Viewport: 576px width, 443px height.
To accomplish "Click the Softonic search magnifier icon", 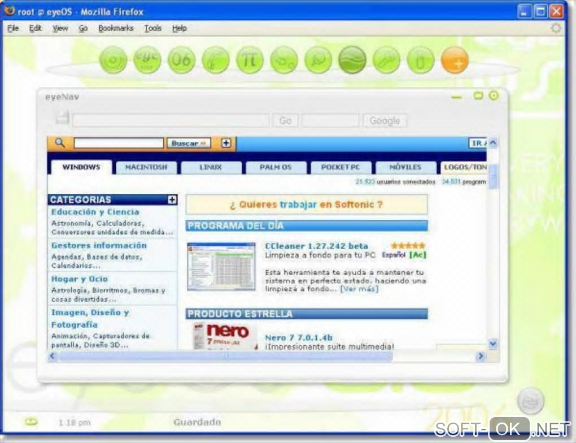I will click(x=60, y=142).
